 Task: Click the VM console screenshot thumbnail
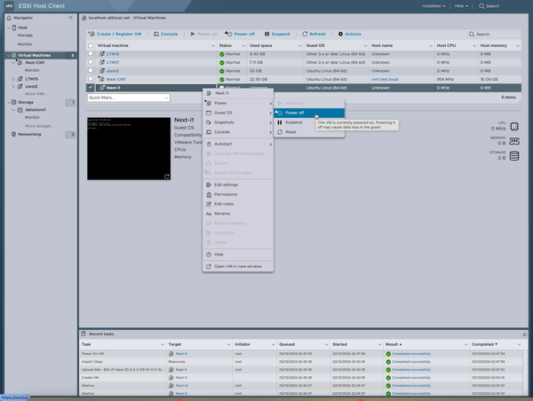[x=128, y=148]
